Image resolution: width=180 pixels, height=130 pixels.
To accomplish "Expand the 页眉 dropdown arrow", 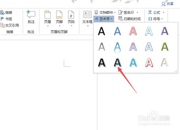I will pyautogui.click(x=48, y=26).
